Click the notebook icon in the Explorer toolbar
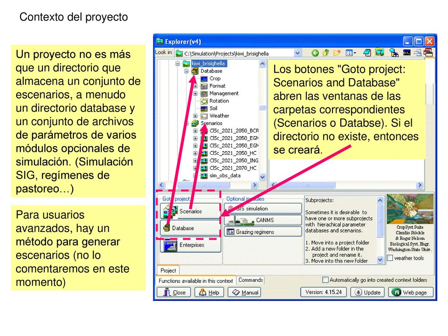This screenshot has height=336, width=448. tap(367, 52)
